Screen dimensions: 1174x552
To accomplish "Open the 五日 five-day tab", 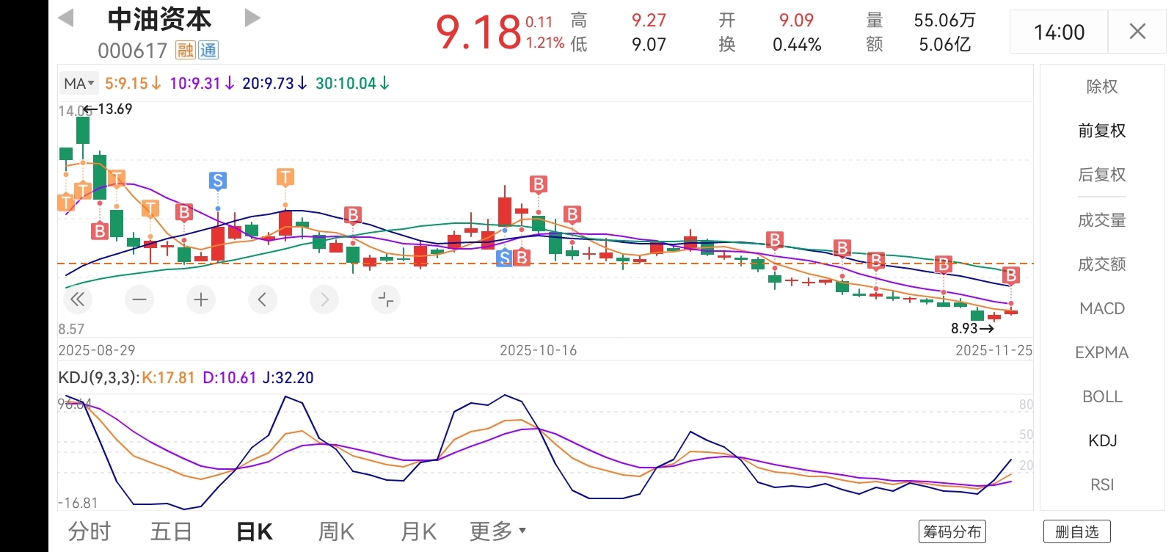I will (172, 531).
